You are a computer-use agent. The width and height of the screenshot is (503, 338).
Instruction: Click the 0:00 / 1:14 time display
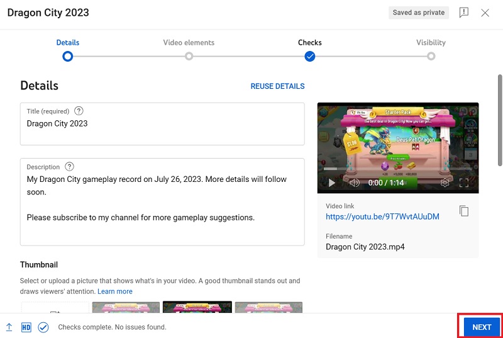(386, 183)
